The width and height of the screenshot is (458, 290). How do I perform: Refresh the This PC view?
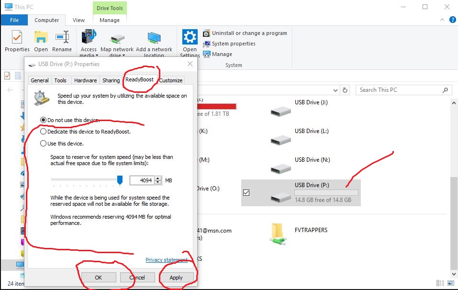pyautogui.click(x=345, y=90)
